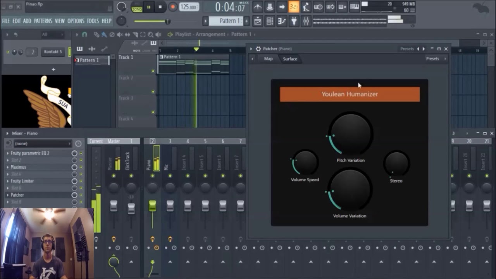Expand the Patcher slot arrow
This screenshot has height=279, width=496.
point(7,195)
